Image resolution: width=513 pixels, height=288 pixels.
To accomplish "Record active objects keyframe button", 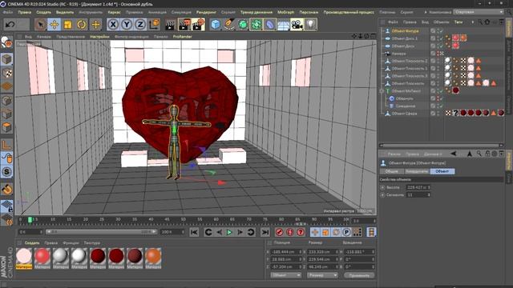I will coord(280,232).
